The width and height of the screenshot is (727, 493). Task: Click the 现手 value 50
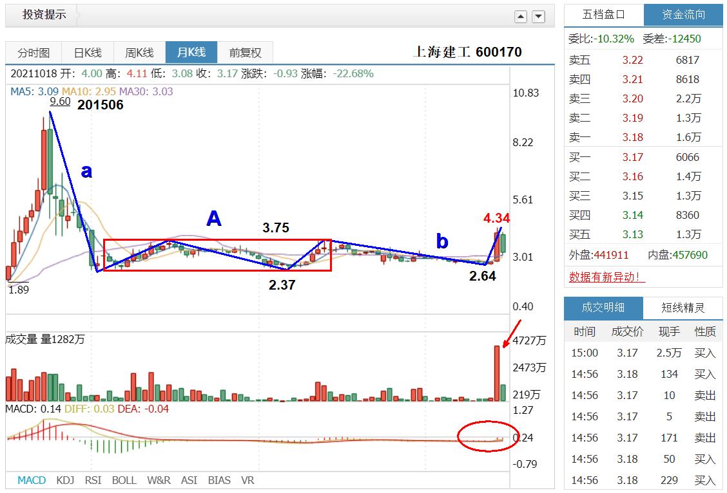[669, 459]
